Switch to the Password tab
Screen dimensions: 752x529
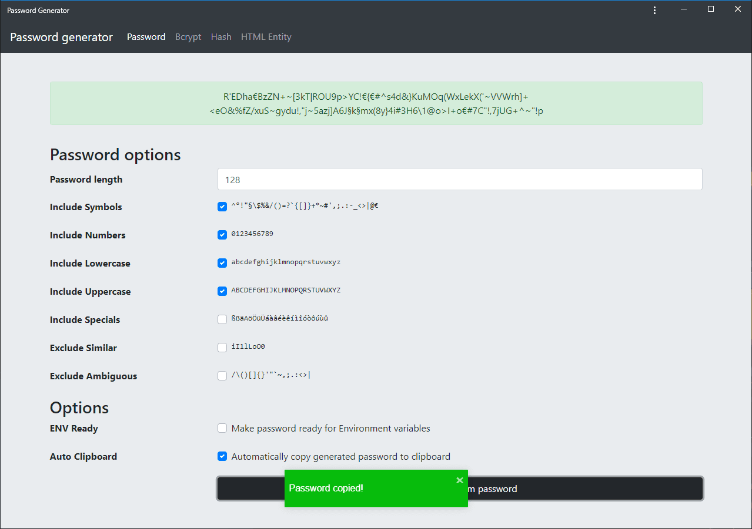146,37
